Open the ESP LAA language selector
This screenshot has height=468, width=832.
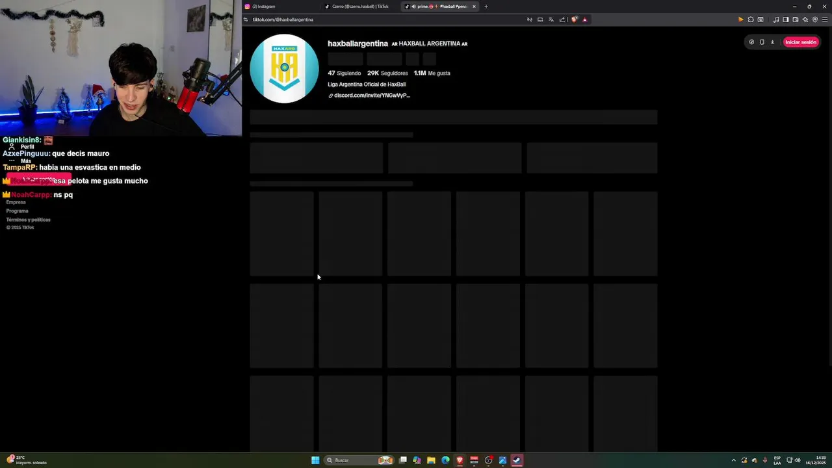click(x=777, y=460)
